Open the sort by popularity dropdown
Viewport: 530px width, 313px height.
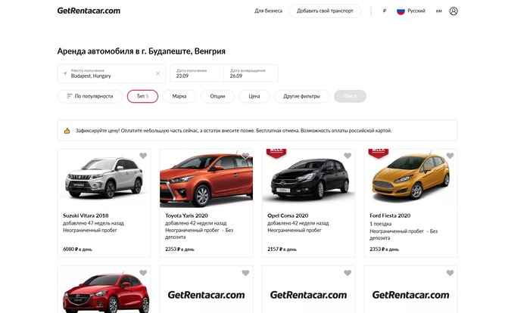(x=89, y=96)
